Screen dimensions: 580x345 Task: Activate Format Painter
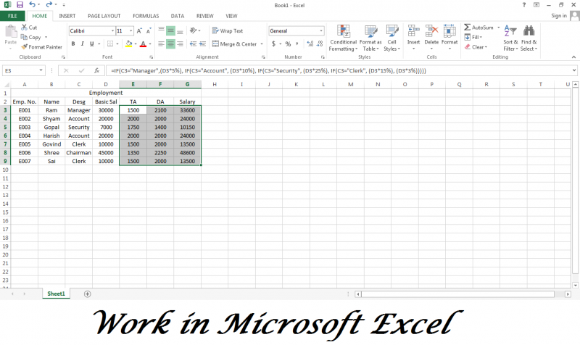[41, 47]
